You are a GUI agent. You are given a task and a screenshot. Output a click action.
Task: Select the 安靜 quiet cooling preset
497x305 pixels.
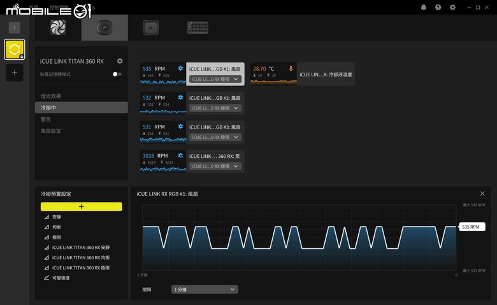tap(57, 217)
